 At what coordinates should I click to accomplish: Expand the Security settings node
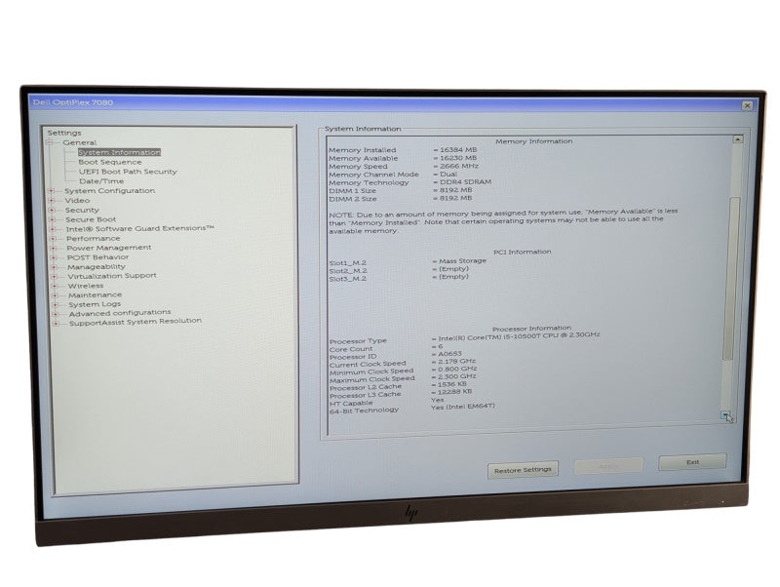[52, 210]
